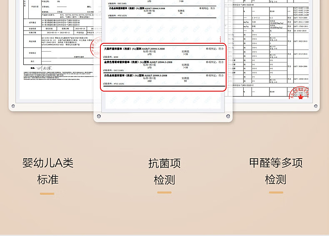The image size is (329, 236).
Task: Click orange bar under 婴幼儿A类标准
Action: 47,194
